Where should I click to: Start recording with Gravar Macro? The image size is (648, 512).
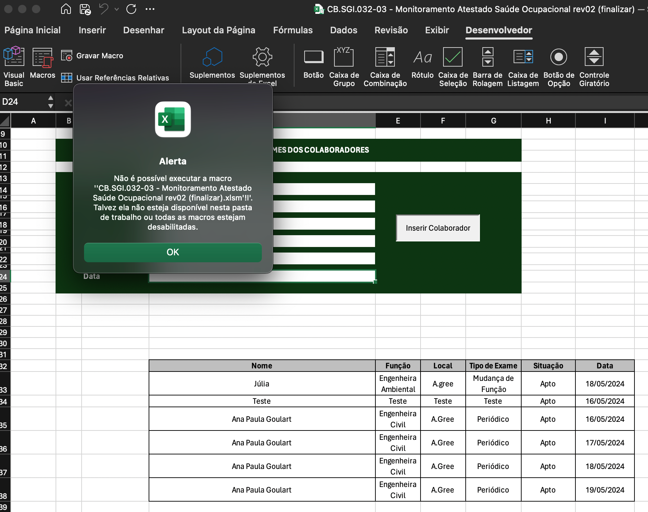coord(92,56)
